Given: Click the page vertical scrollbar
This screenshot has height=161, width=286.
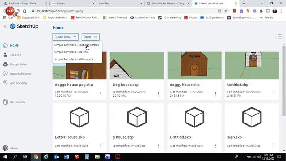Looking at the screenshot, I should pyautogui.click(x=284, y=80).
